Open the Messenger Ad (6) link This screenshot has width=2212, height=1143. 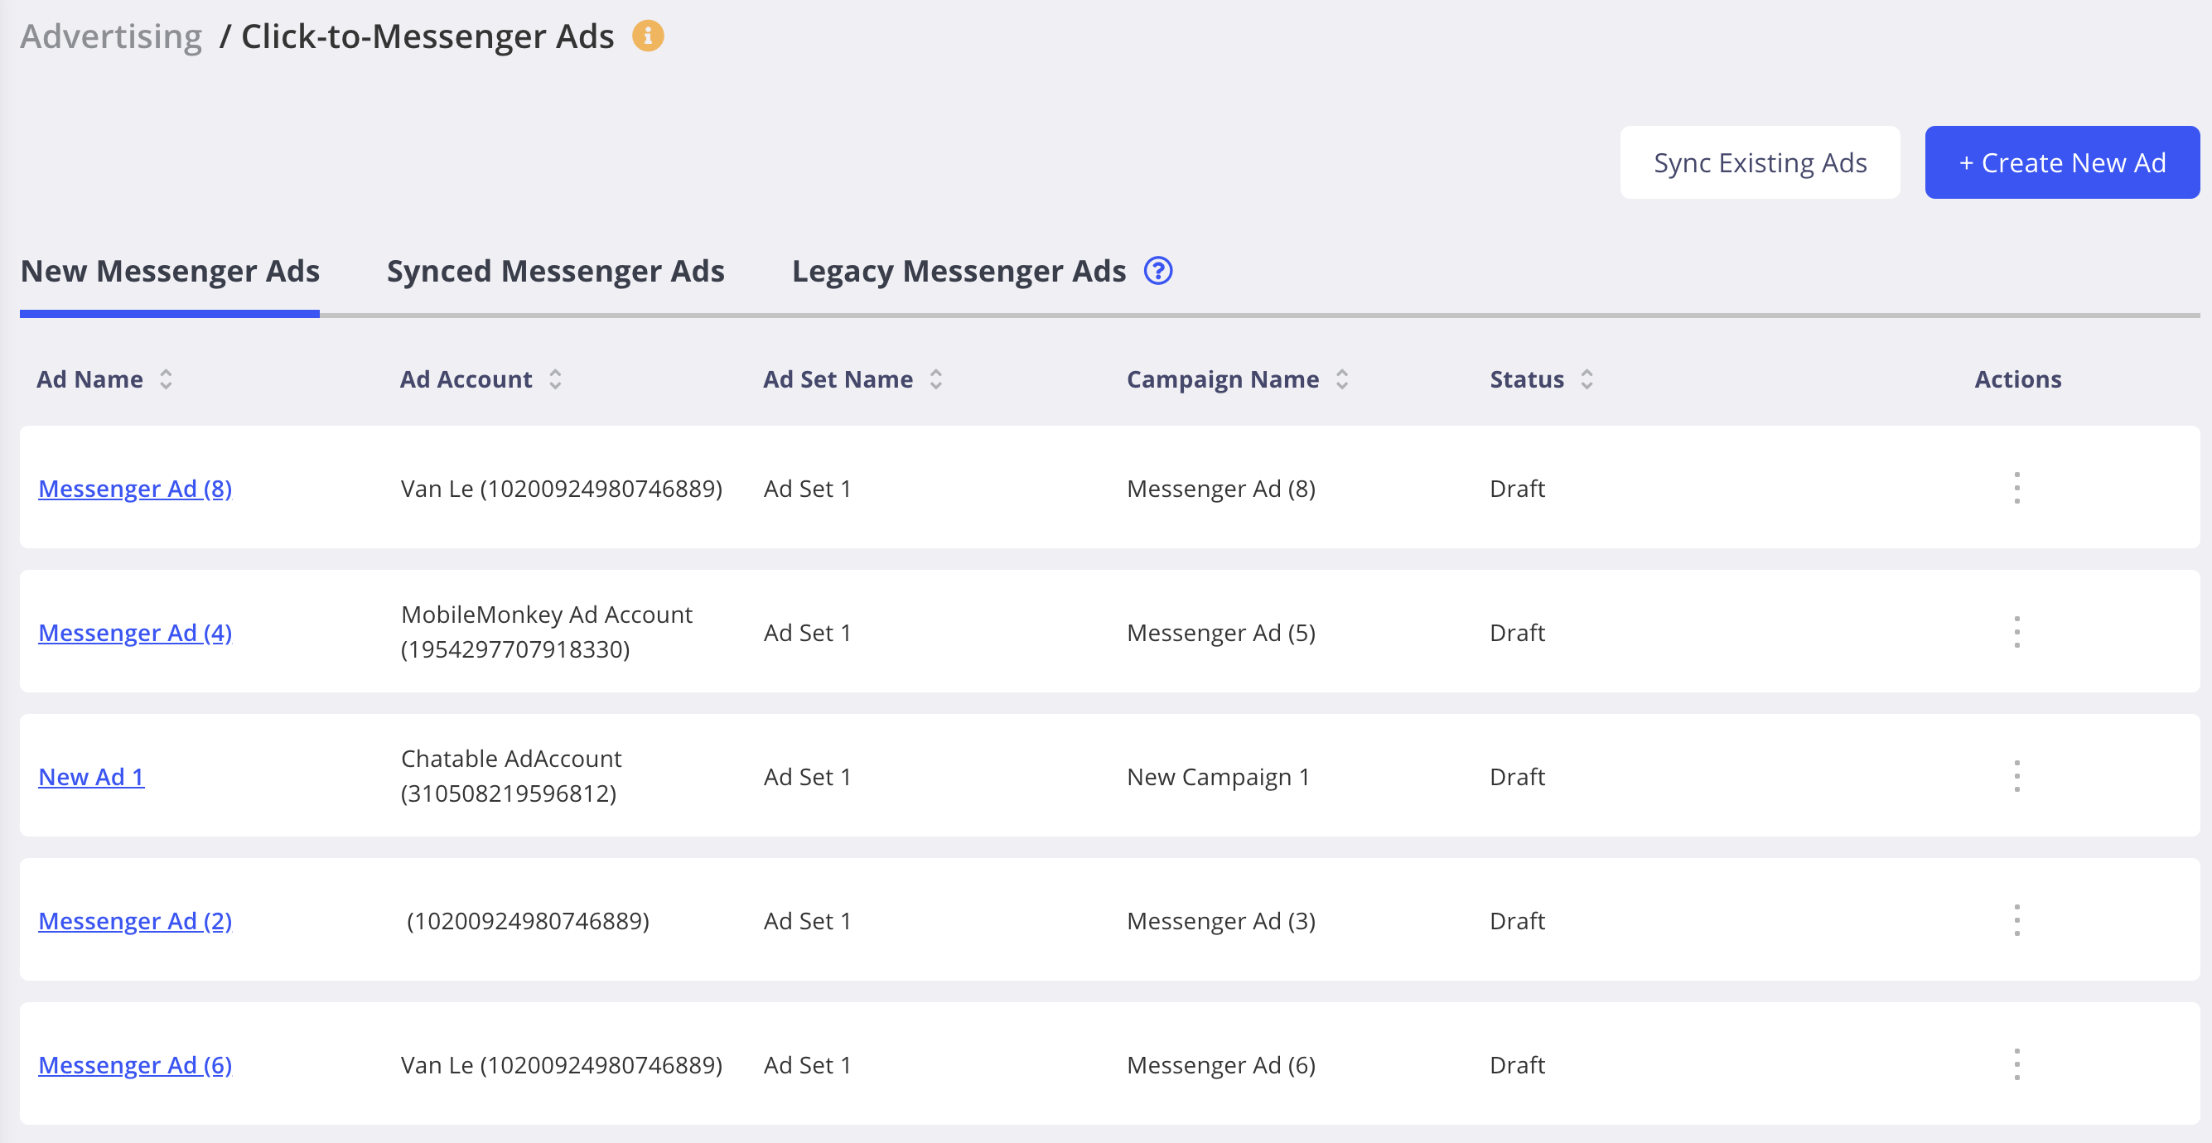135,1066
